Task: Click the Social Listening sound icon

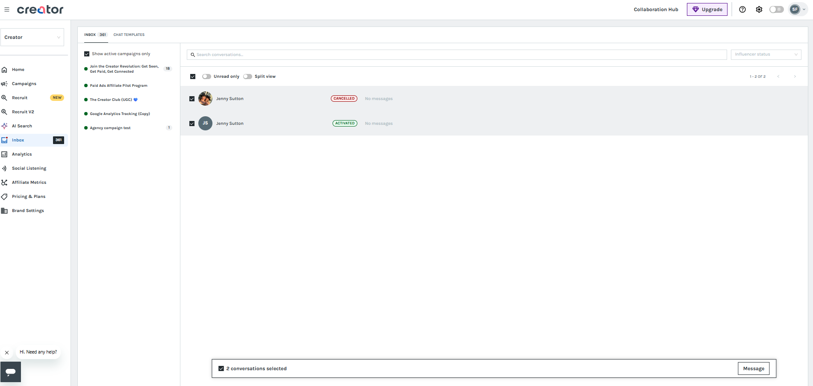Action: pos(4,168)
